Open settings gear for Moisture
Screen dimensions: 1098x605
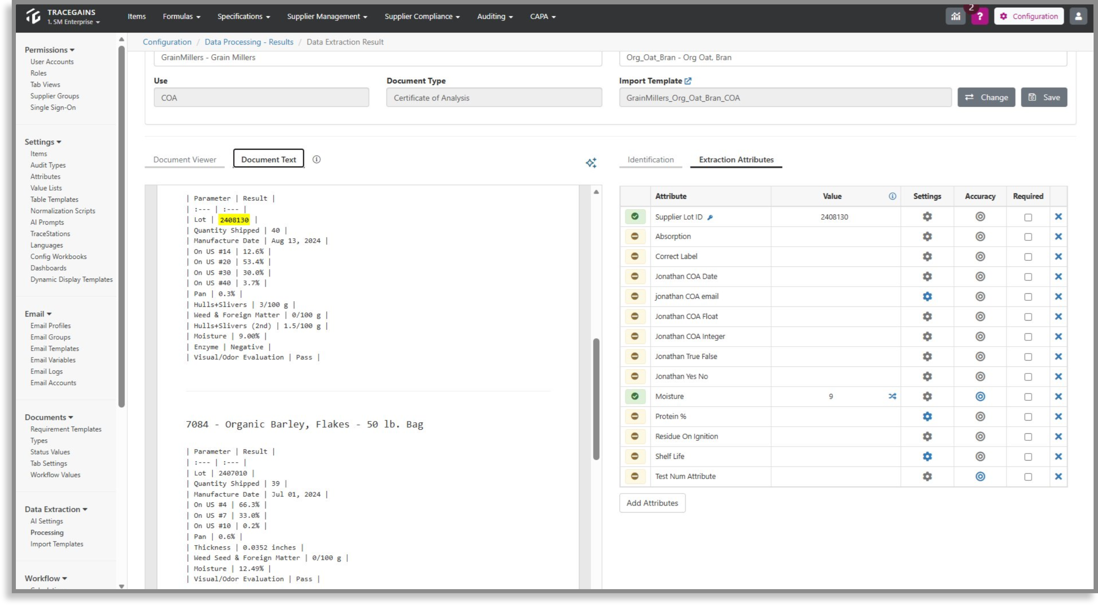tap(927, 396)
